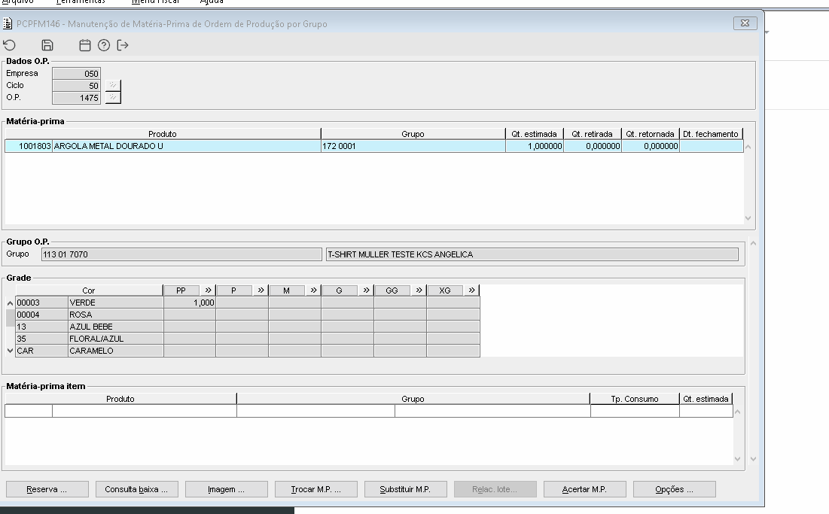The width and height of the screenshot is (829, 514).
Task: Click the Substituir M.P. button
Action: tap(406, 489)
